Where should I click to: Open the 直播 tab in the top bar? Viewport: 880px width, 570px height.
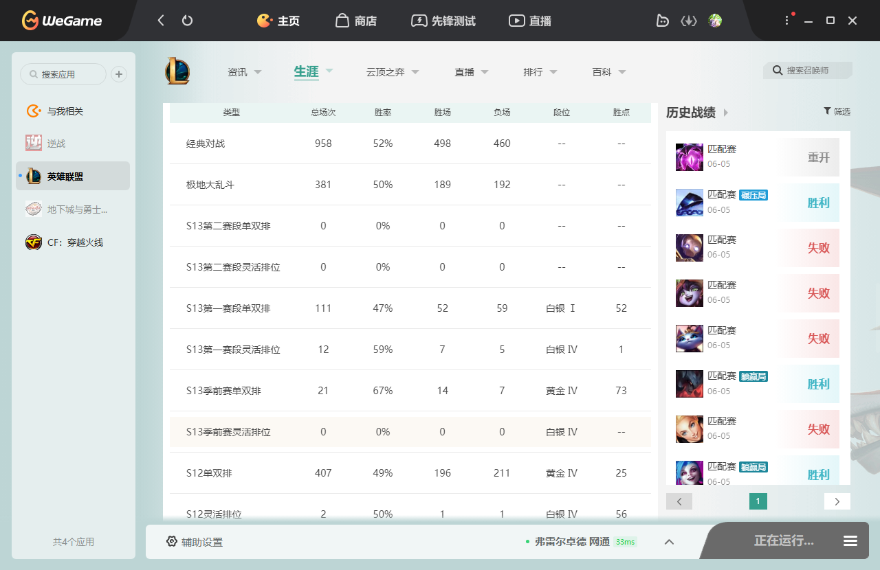coord(530,21)
